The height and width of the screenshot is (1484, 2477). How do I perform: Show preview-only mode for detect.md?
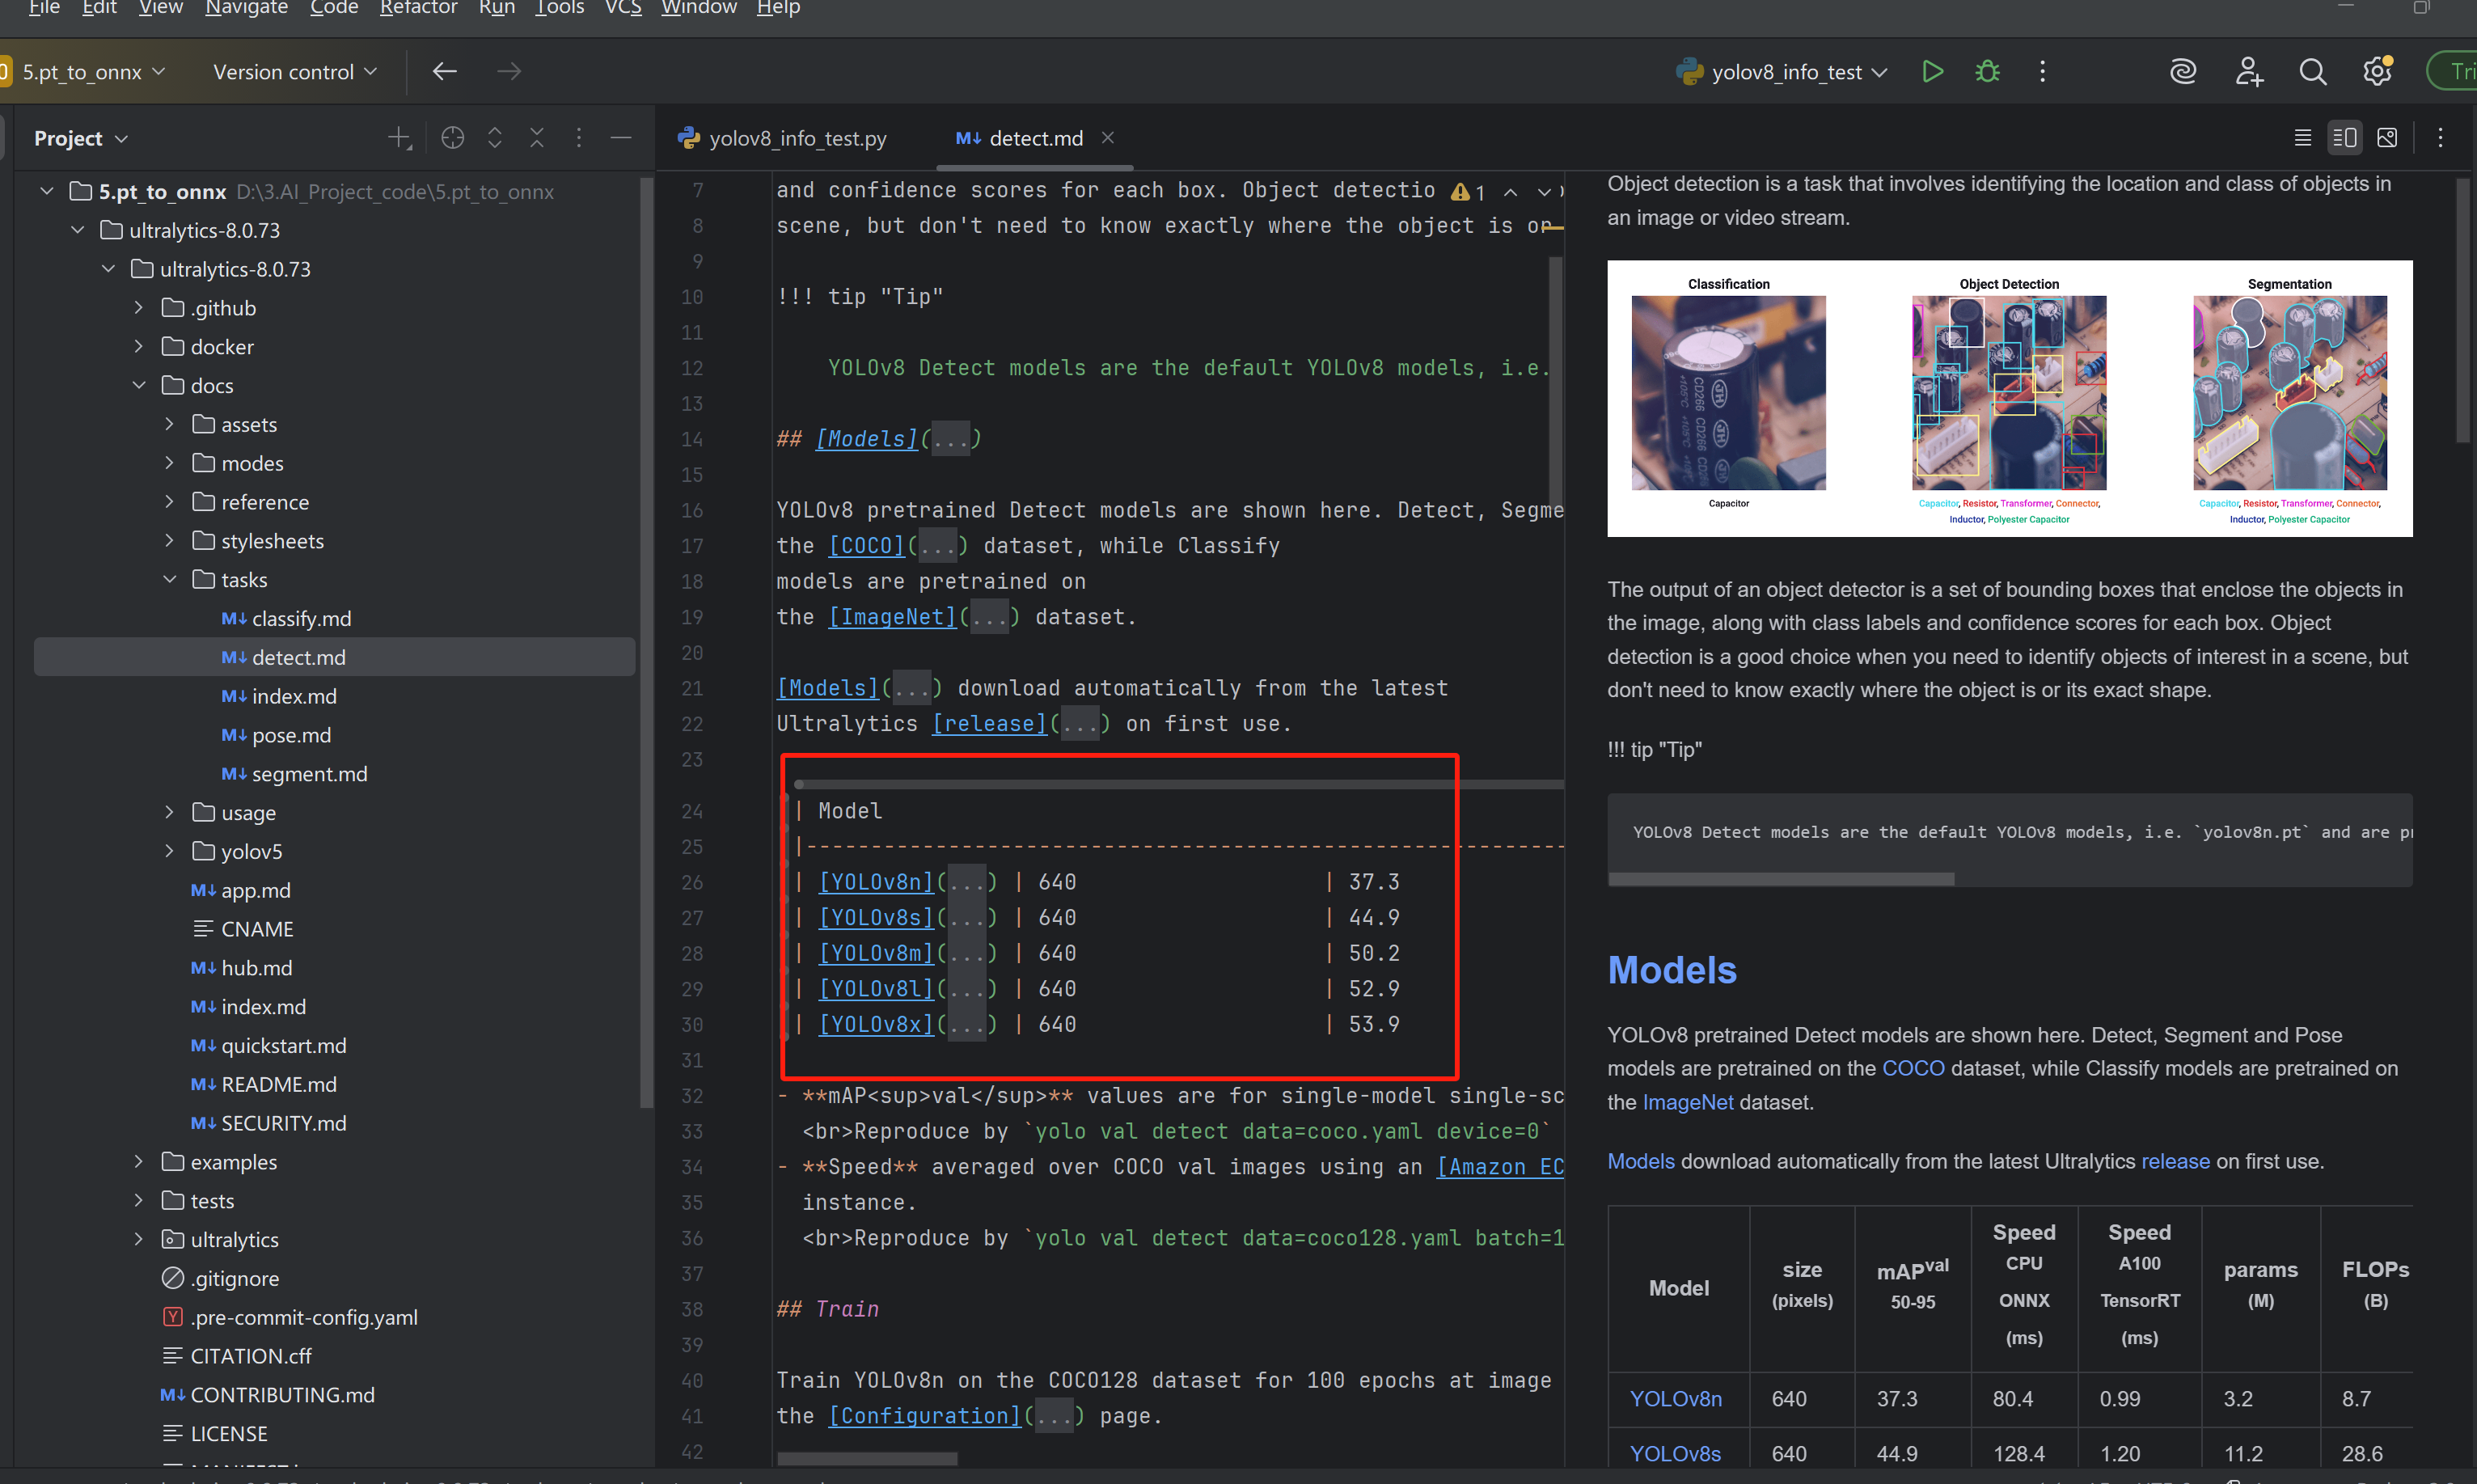pos(2388,137)
